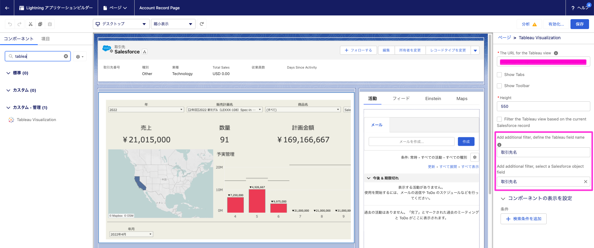Click the additional filter info icon

tap(499, 145)
